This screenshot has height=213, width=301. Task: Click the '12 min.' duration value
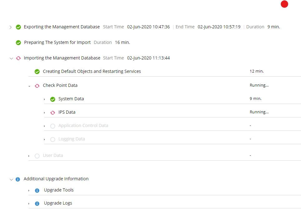point(257,71)
